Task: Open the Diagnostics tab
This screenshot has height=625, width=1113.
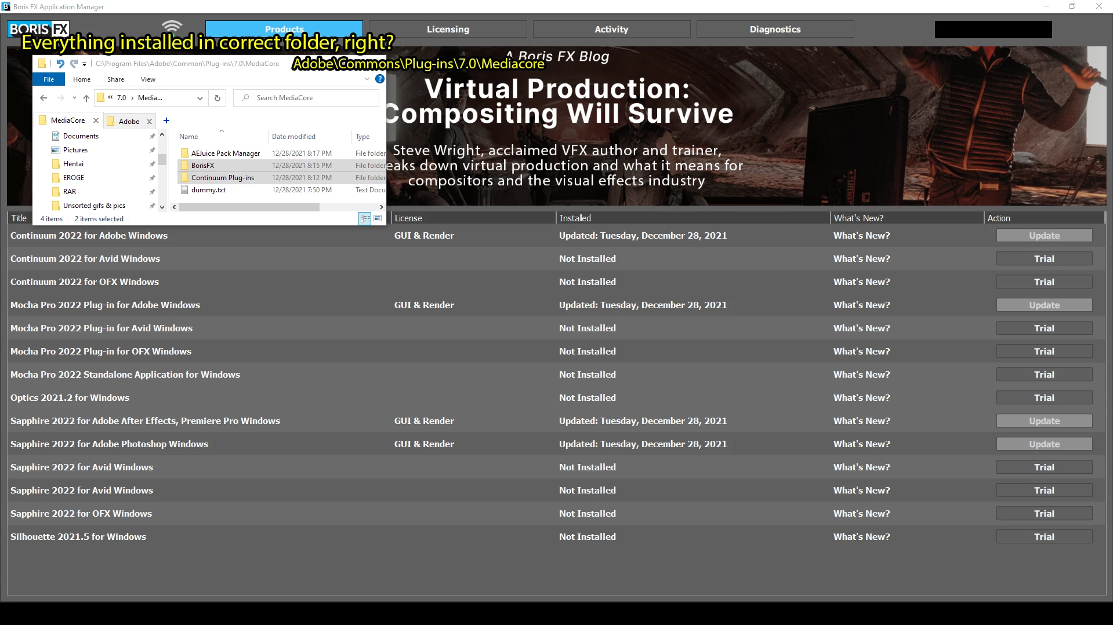Action: click(775, 30)
